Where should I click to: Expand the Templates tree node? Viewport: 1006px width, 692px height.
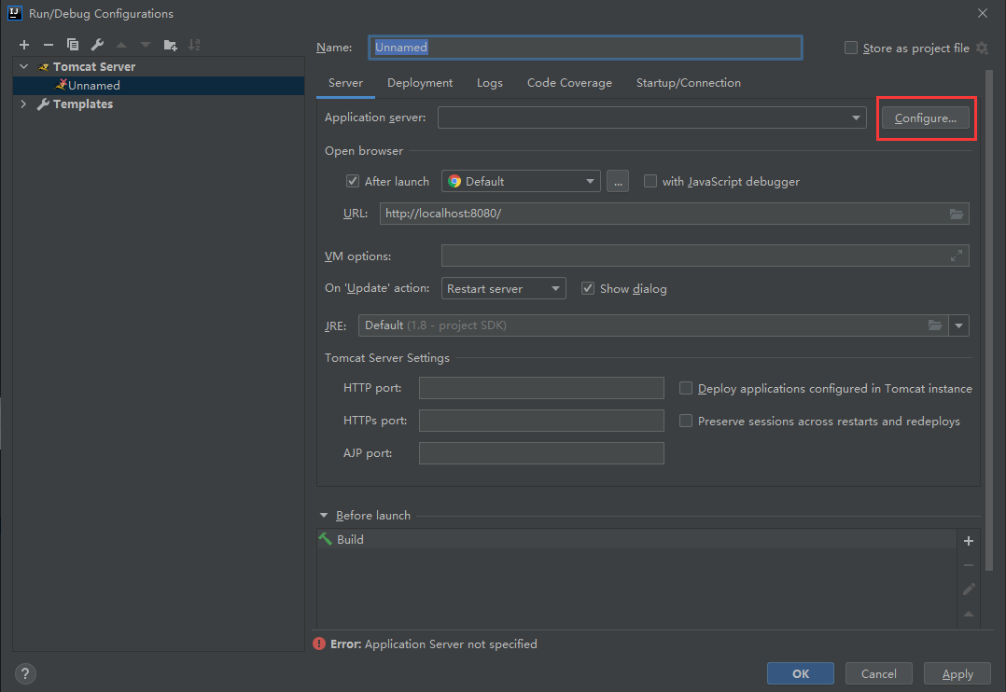[x=23, y=104]
